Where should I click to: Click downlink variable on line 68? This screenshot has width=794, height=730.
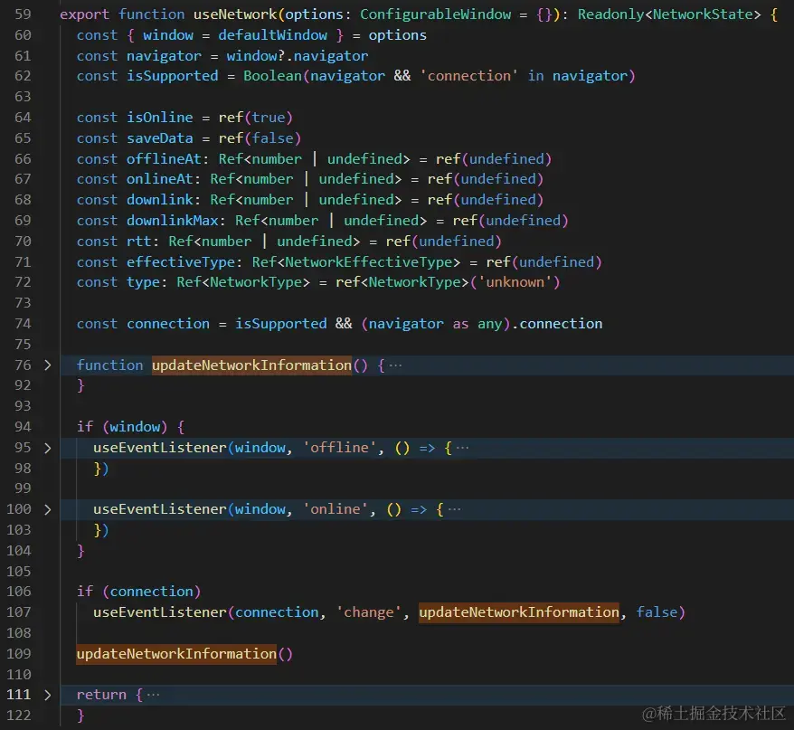click(x=159, y=200)
